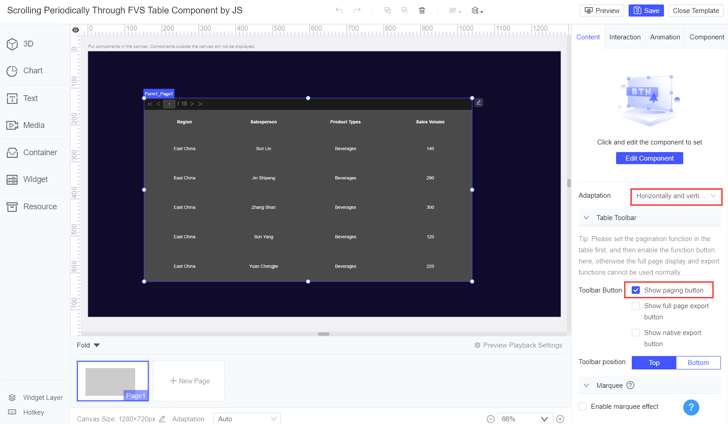The width and height of the screenshot is (728, 424).
Task: Click the Save button
Action: pos(646,11)
